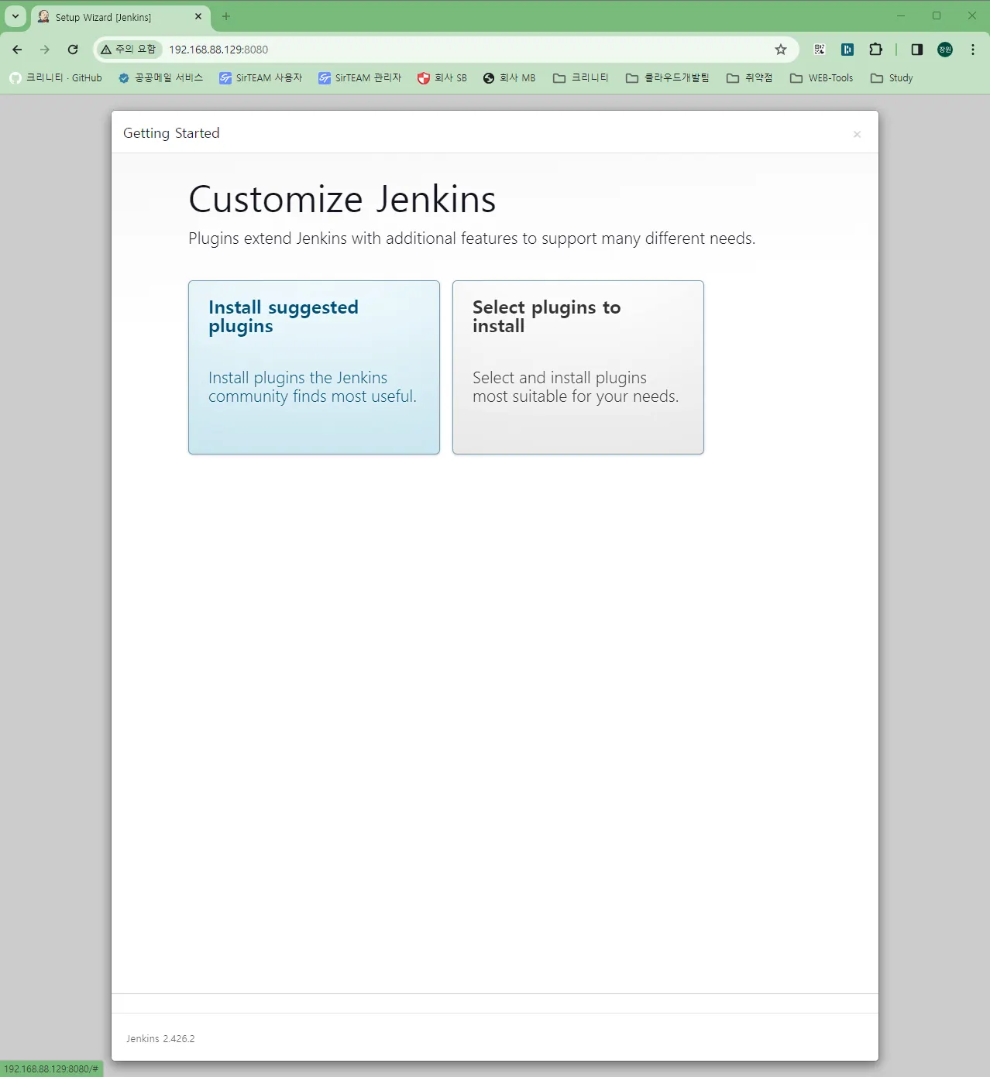Reload the Jenkins page

point(73,50)
